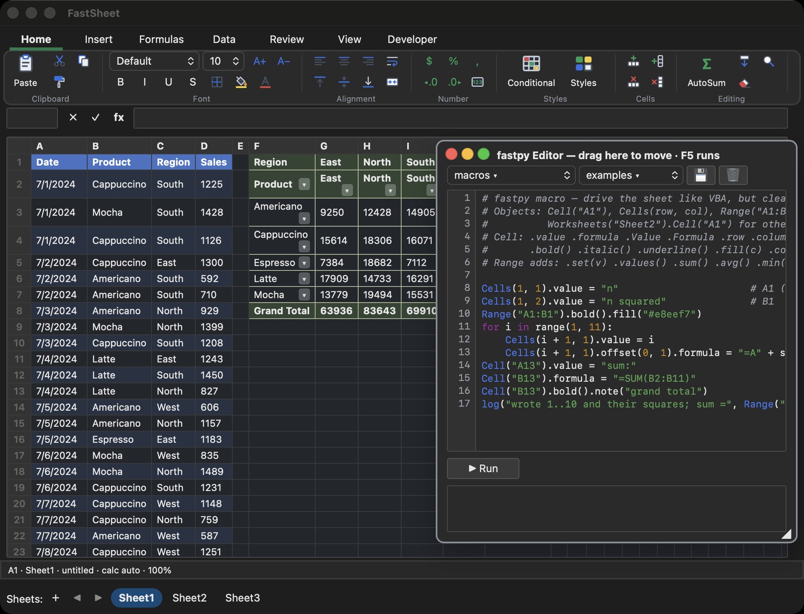Click the Wrap Text icon

[392, 61]
